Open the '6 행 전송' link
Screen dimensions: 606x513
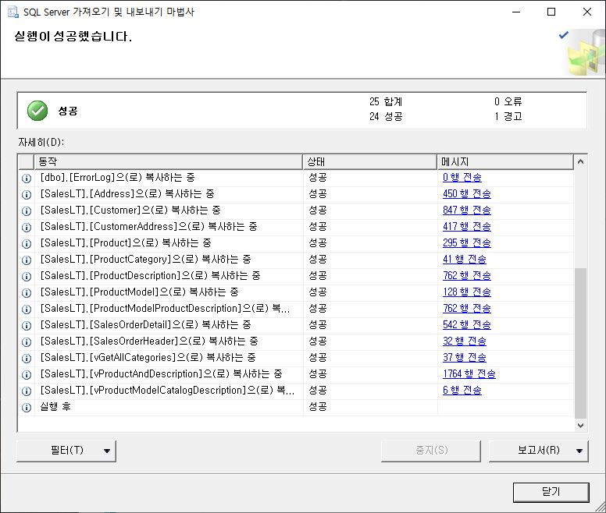(462, 391)
